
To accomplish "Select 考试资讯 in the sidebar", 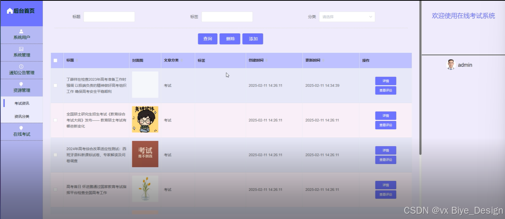I will click(x=22, y=103).
